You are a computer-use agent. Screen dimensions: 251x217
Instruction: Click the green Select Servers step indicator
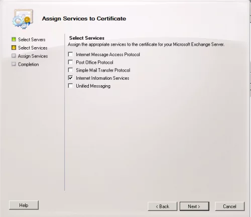14,39
